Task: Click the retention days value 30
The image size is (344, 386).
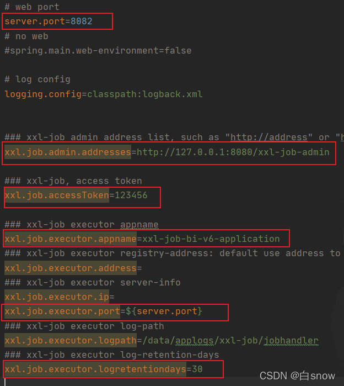Action: [x=197, y=369]
